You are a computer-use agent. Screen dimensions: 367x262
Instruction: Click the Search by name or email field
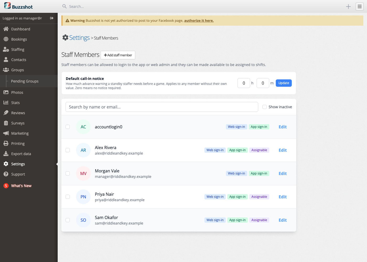pos(162,107)
